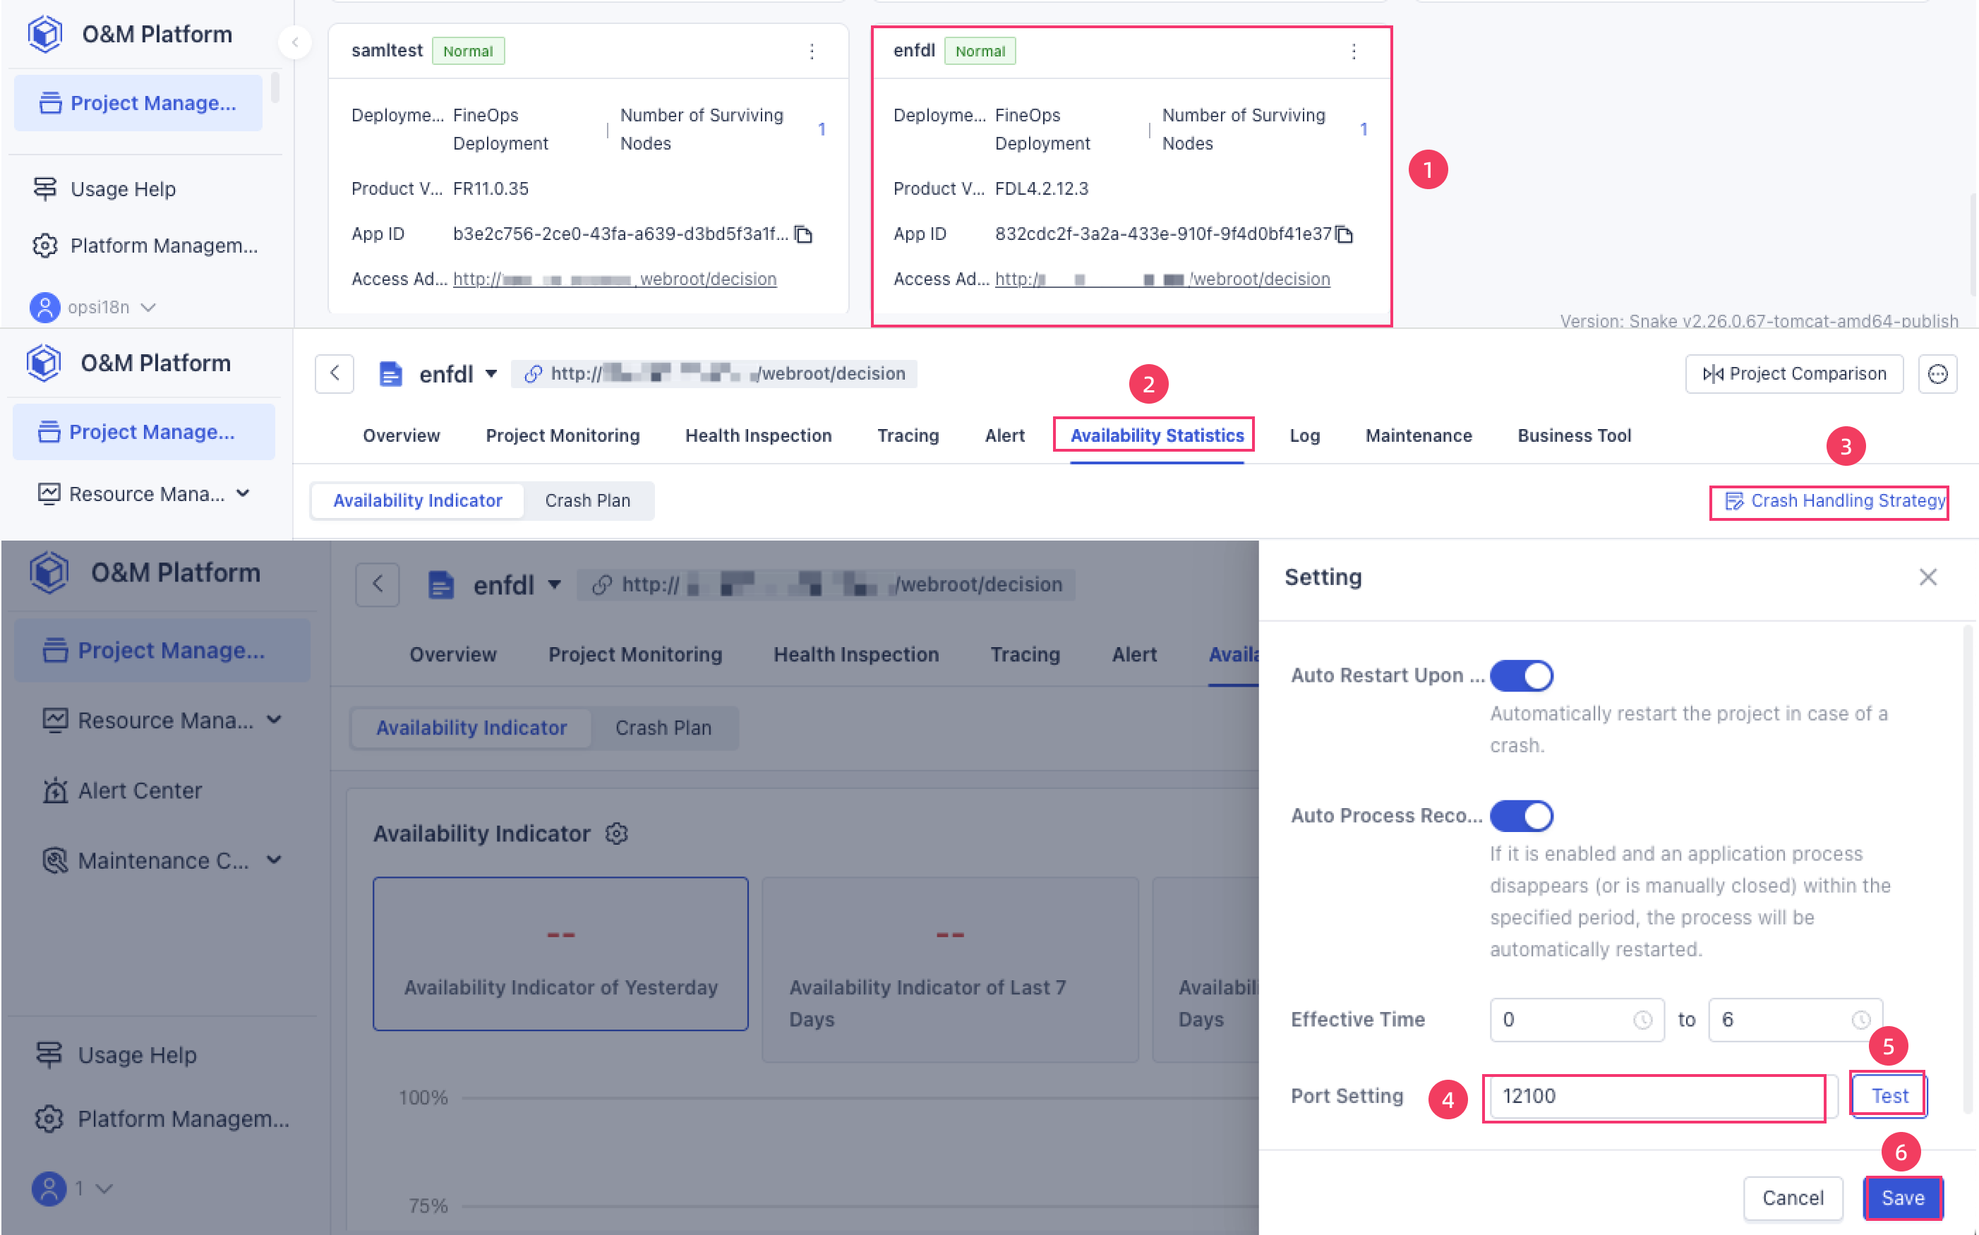The image size is (1979, 1235).
Task: Open the more options ellipsis beside Project Comparison
Action: pyautogui.click(x=1937, y=374)
